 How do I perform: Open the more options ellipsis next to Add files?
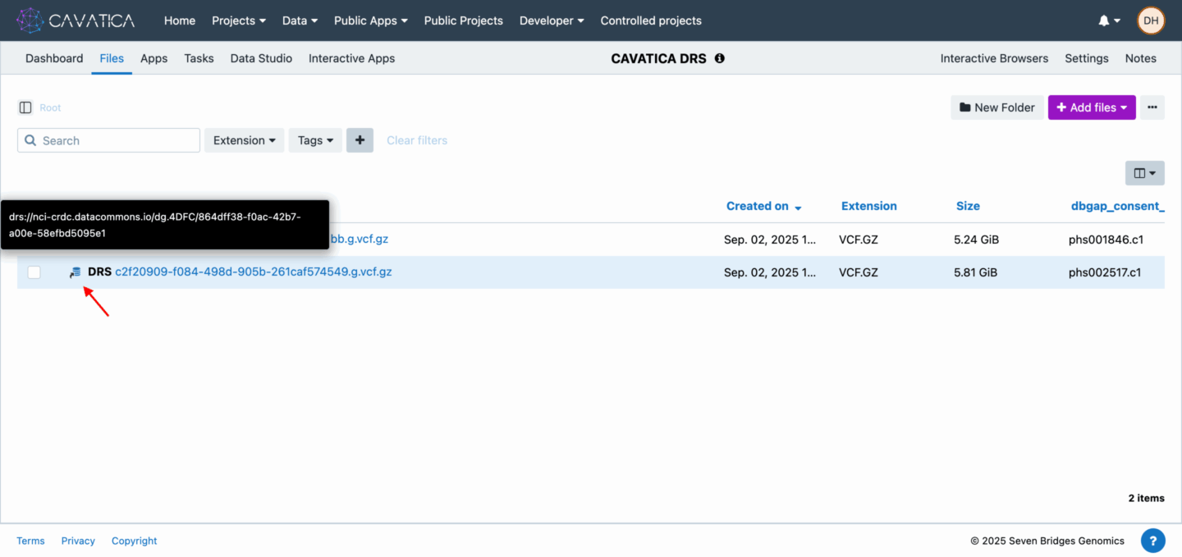coord(1152,107)
